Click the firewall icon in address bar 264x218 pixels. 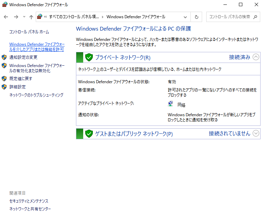click(x=40, y=17)
